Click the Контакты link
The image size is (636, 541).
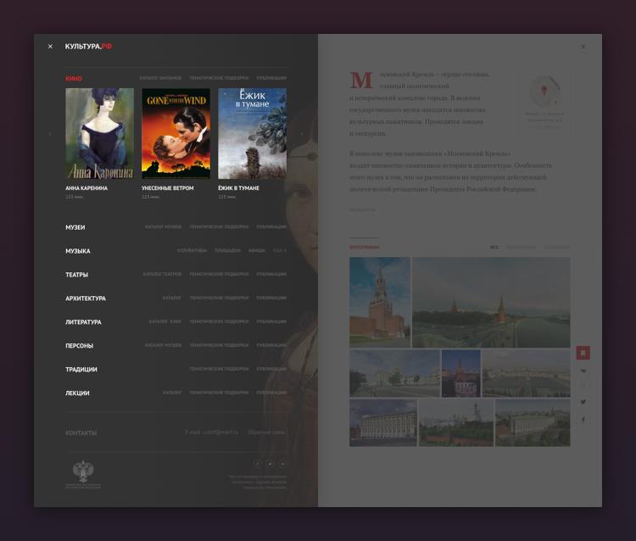(x=81, y=432)
